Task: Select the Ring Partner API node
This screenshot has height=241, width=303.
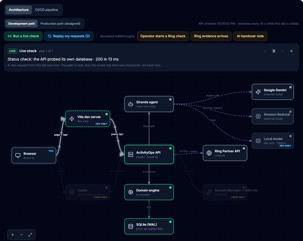Action: (x=225, y=153)
